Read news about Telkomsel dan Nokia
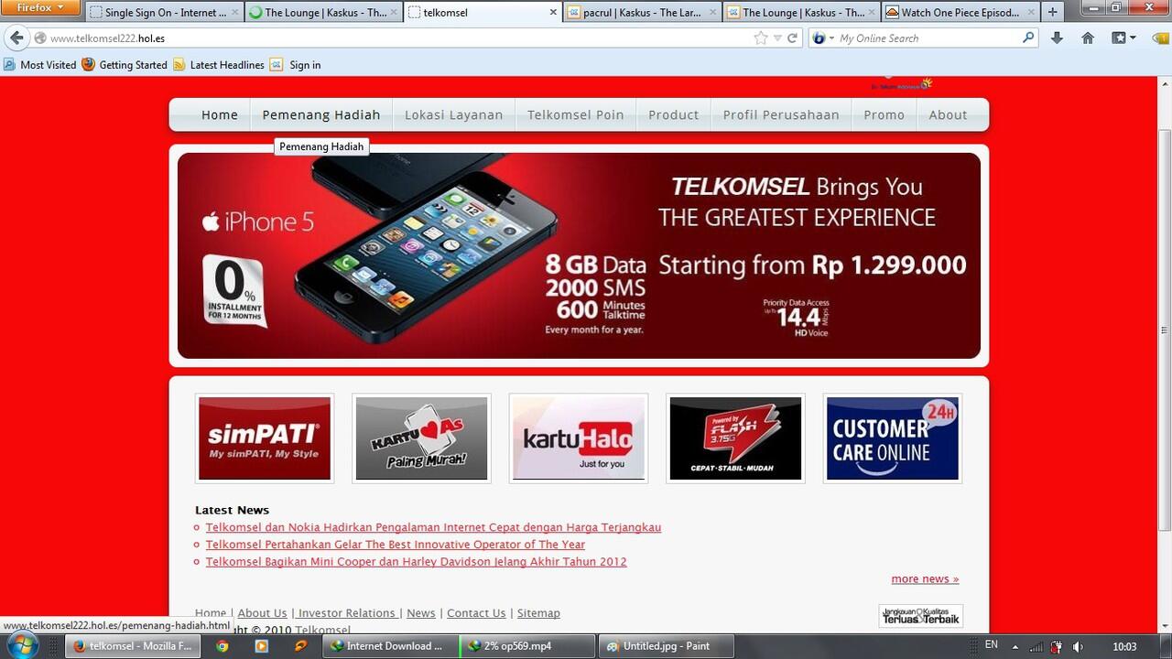Image resolution: width=1172 pixels, height=659 pixels. (x=433, y=527)
